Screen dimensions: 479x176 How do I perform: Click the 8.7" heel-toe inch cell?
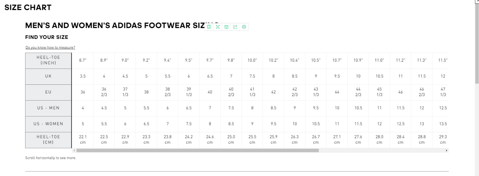point(83,60)
